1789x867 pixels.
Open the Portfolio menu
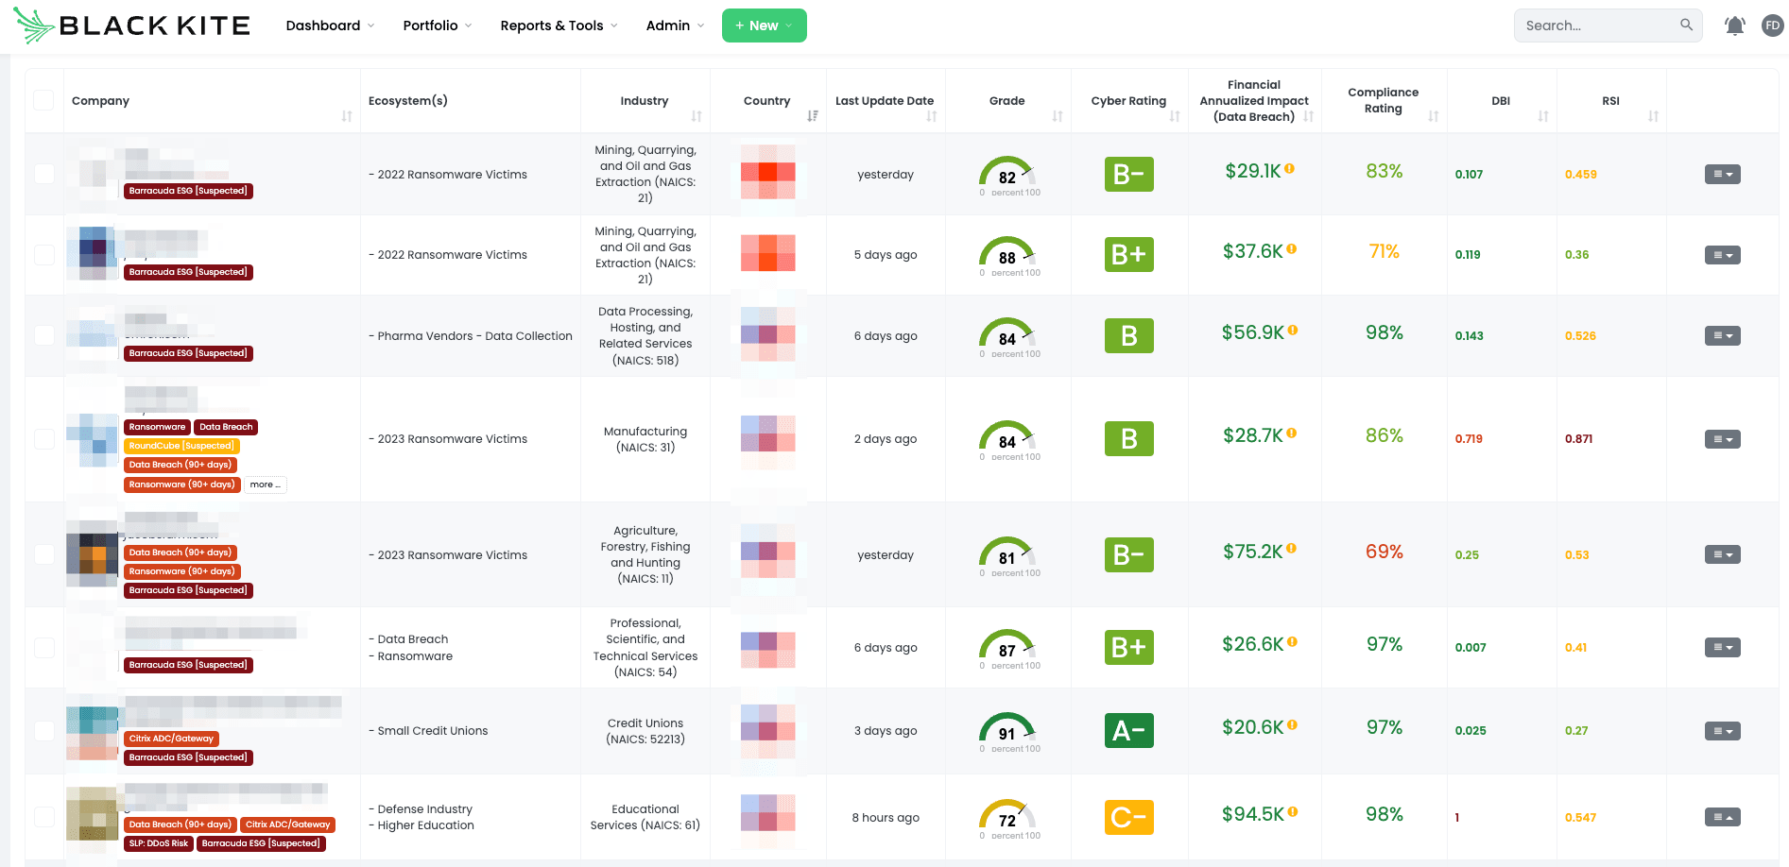pyautogui.click(x=430, y=25)
